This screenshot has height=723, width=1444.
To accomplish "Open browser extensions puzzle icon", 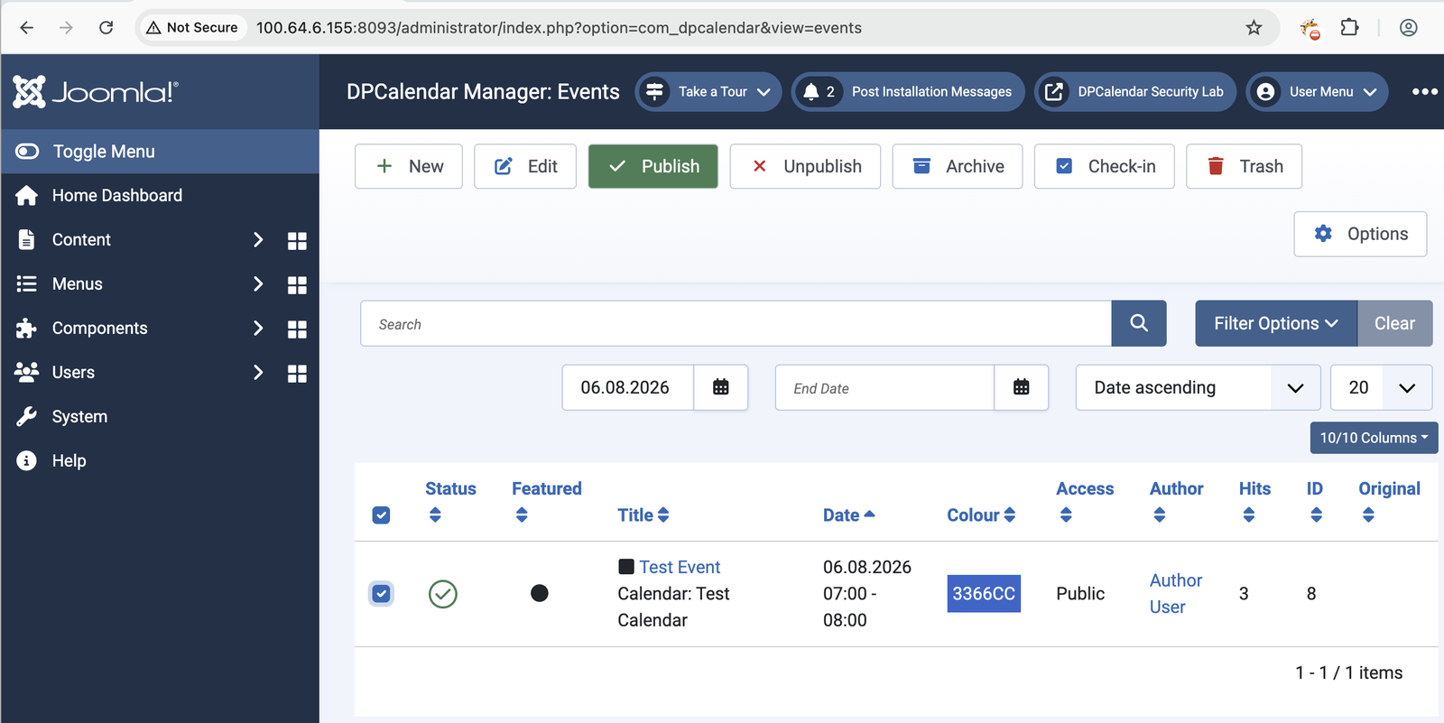I will click(x=1349, y=28).
